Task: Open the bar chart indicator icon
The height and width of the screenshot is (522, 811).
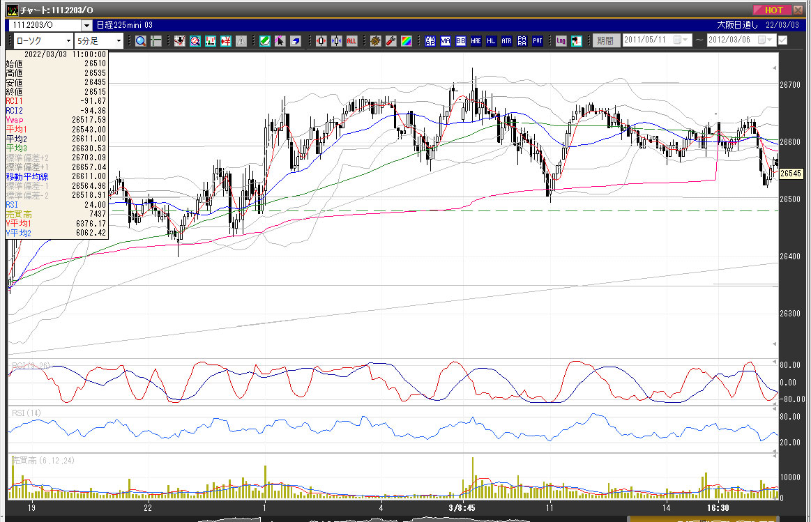Action: [x=211, y=41]
